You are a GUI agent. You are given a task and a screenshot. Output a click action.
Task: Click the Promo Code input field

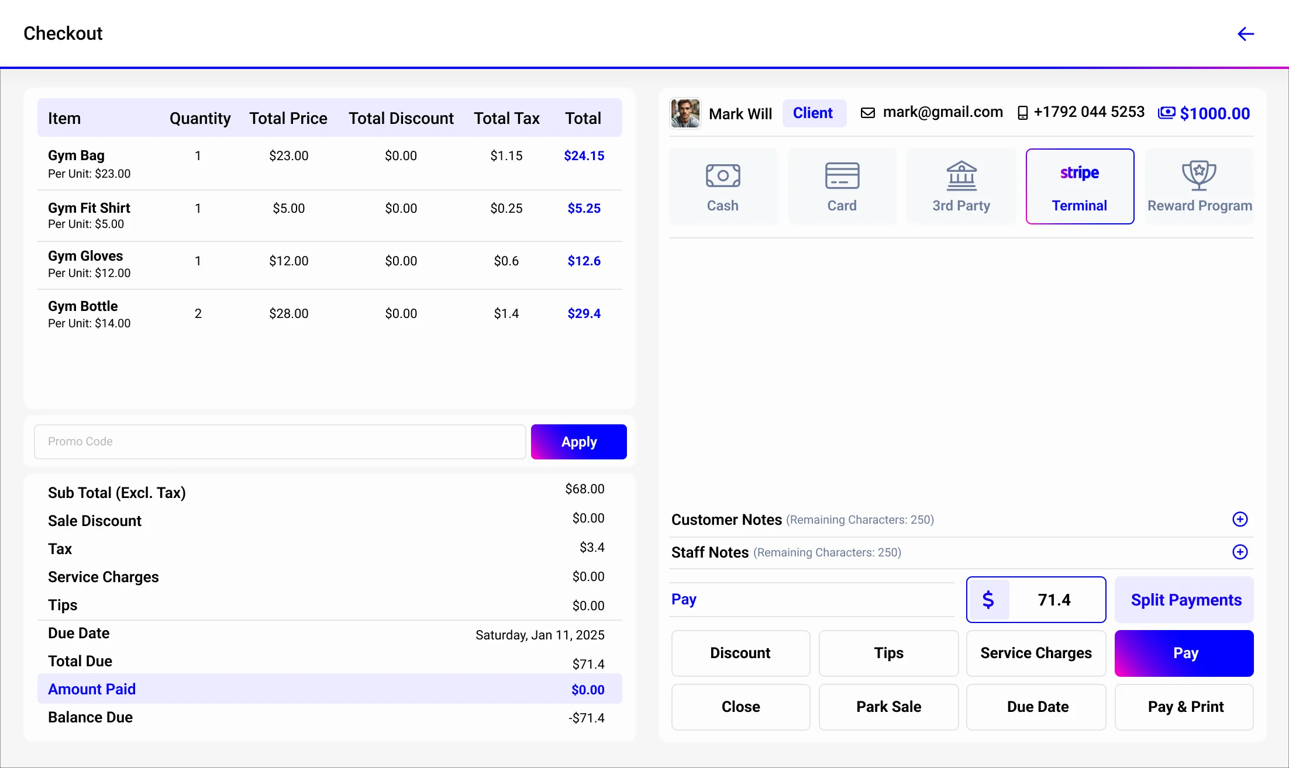click(278, 442)
